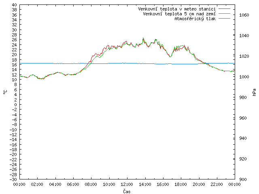Click legend text 'Atmosférický tlak'
Viewport: 259px width, 194px height.
[x=195, y=19]
